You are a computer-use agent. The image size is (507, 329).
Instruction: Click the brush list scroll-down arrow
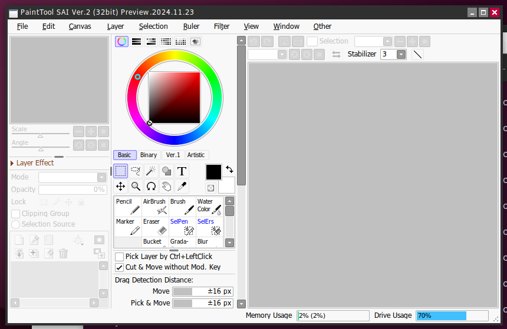[229, 243]
